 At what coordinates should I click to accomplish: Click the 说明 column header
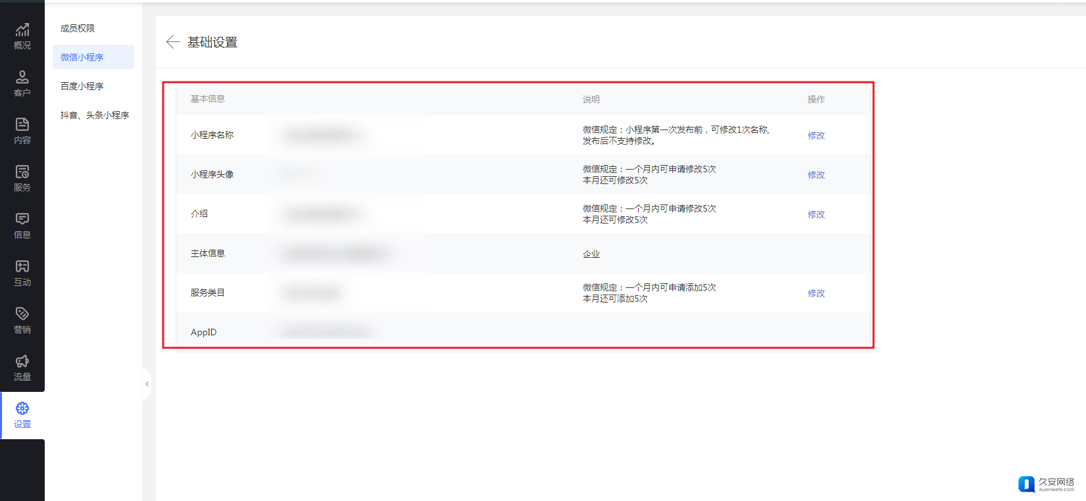[x=591, y=99]
